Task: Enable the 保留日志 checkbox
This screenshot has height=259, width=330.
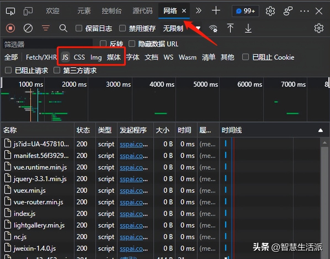Action: (79, 28)
